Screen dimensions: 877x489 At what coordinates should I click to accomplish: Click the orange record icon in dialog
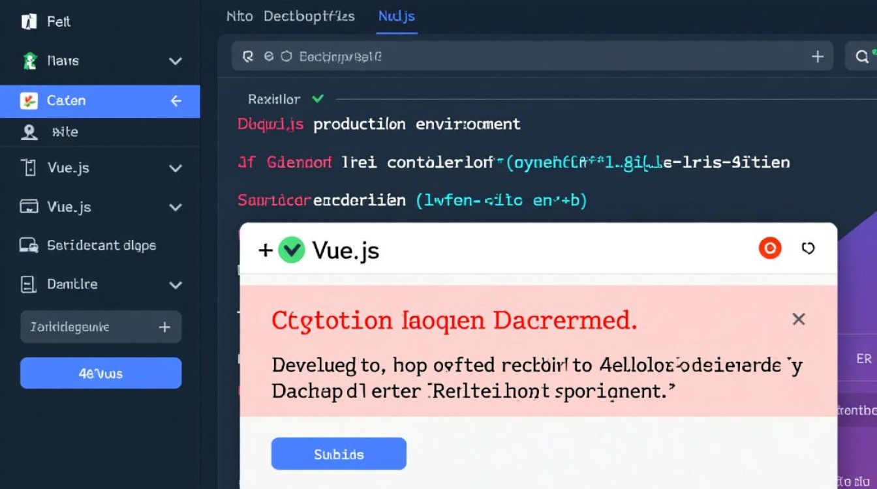pyautogui.click(x=770, y=248)
